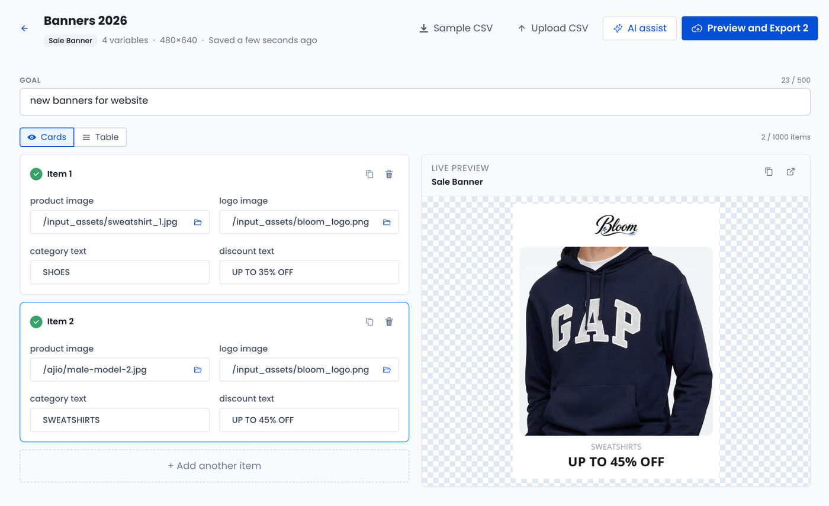Switch to Table view
The height and width of the screenshot is (506, 829).
[x=100, y=137]
